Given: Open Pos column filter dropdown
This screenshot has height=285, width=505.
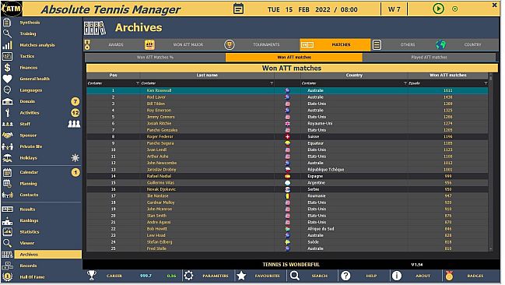Looking at the screenshot, I should click(x=138, y=83).
